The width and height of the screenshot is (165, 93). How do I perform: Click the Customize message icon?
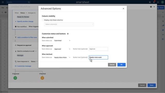[x=16, y=66]
